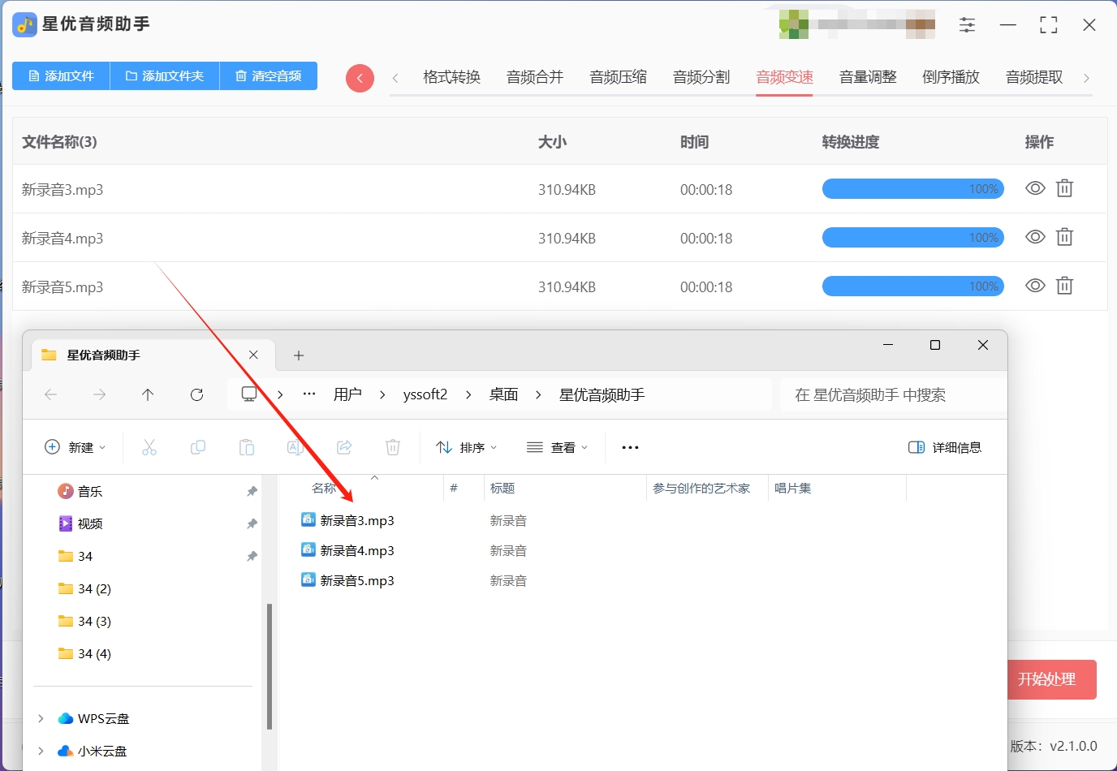Go back in File Explorer
The width and height of the screenshot is (1117, 771).
click(51, 394)
